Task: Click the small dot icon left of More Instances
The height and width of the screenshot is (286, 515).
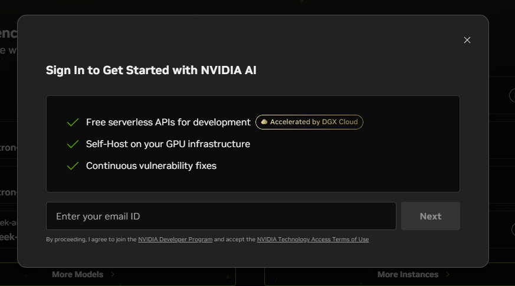Action: click(277, 277)
